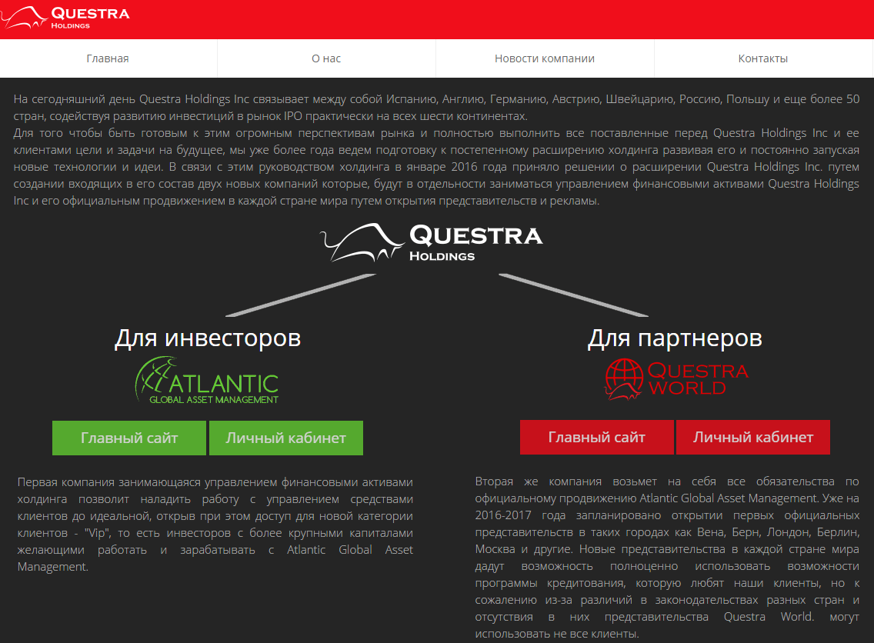
Task: Open the red Главный сайт button
Action: [596, 438]
